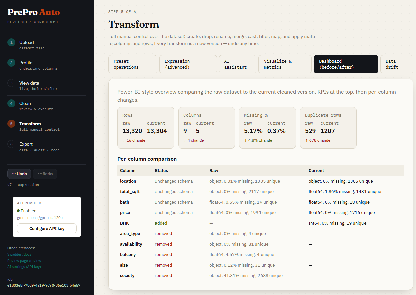Click step 6 circle icon for Export
The height and width of the screenshot is (295, 416).
click(x=11, y=144)
